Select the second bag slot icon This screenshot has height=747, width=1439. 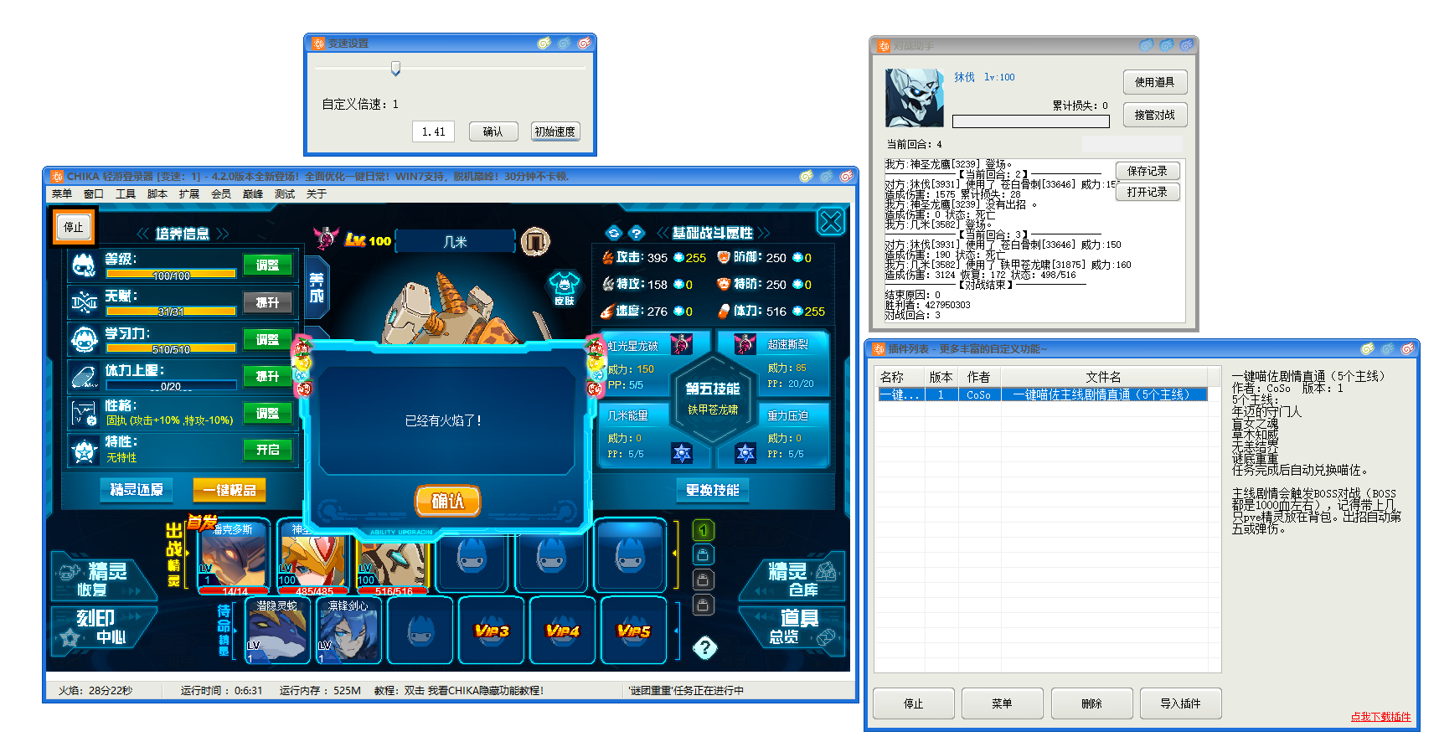point(704,554)
